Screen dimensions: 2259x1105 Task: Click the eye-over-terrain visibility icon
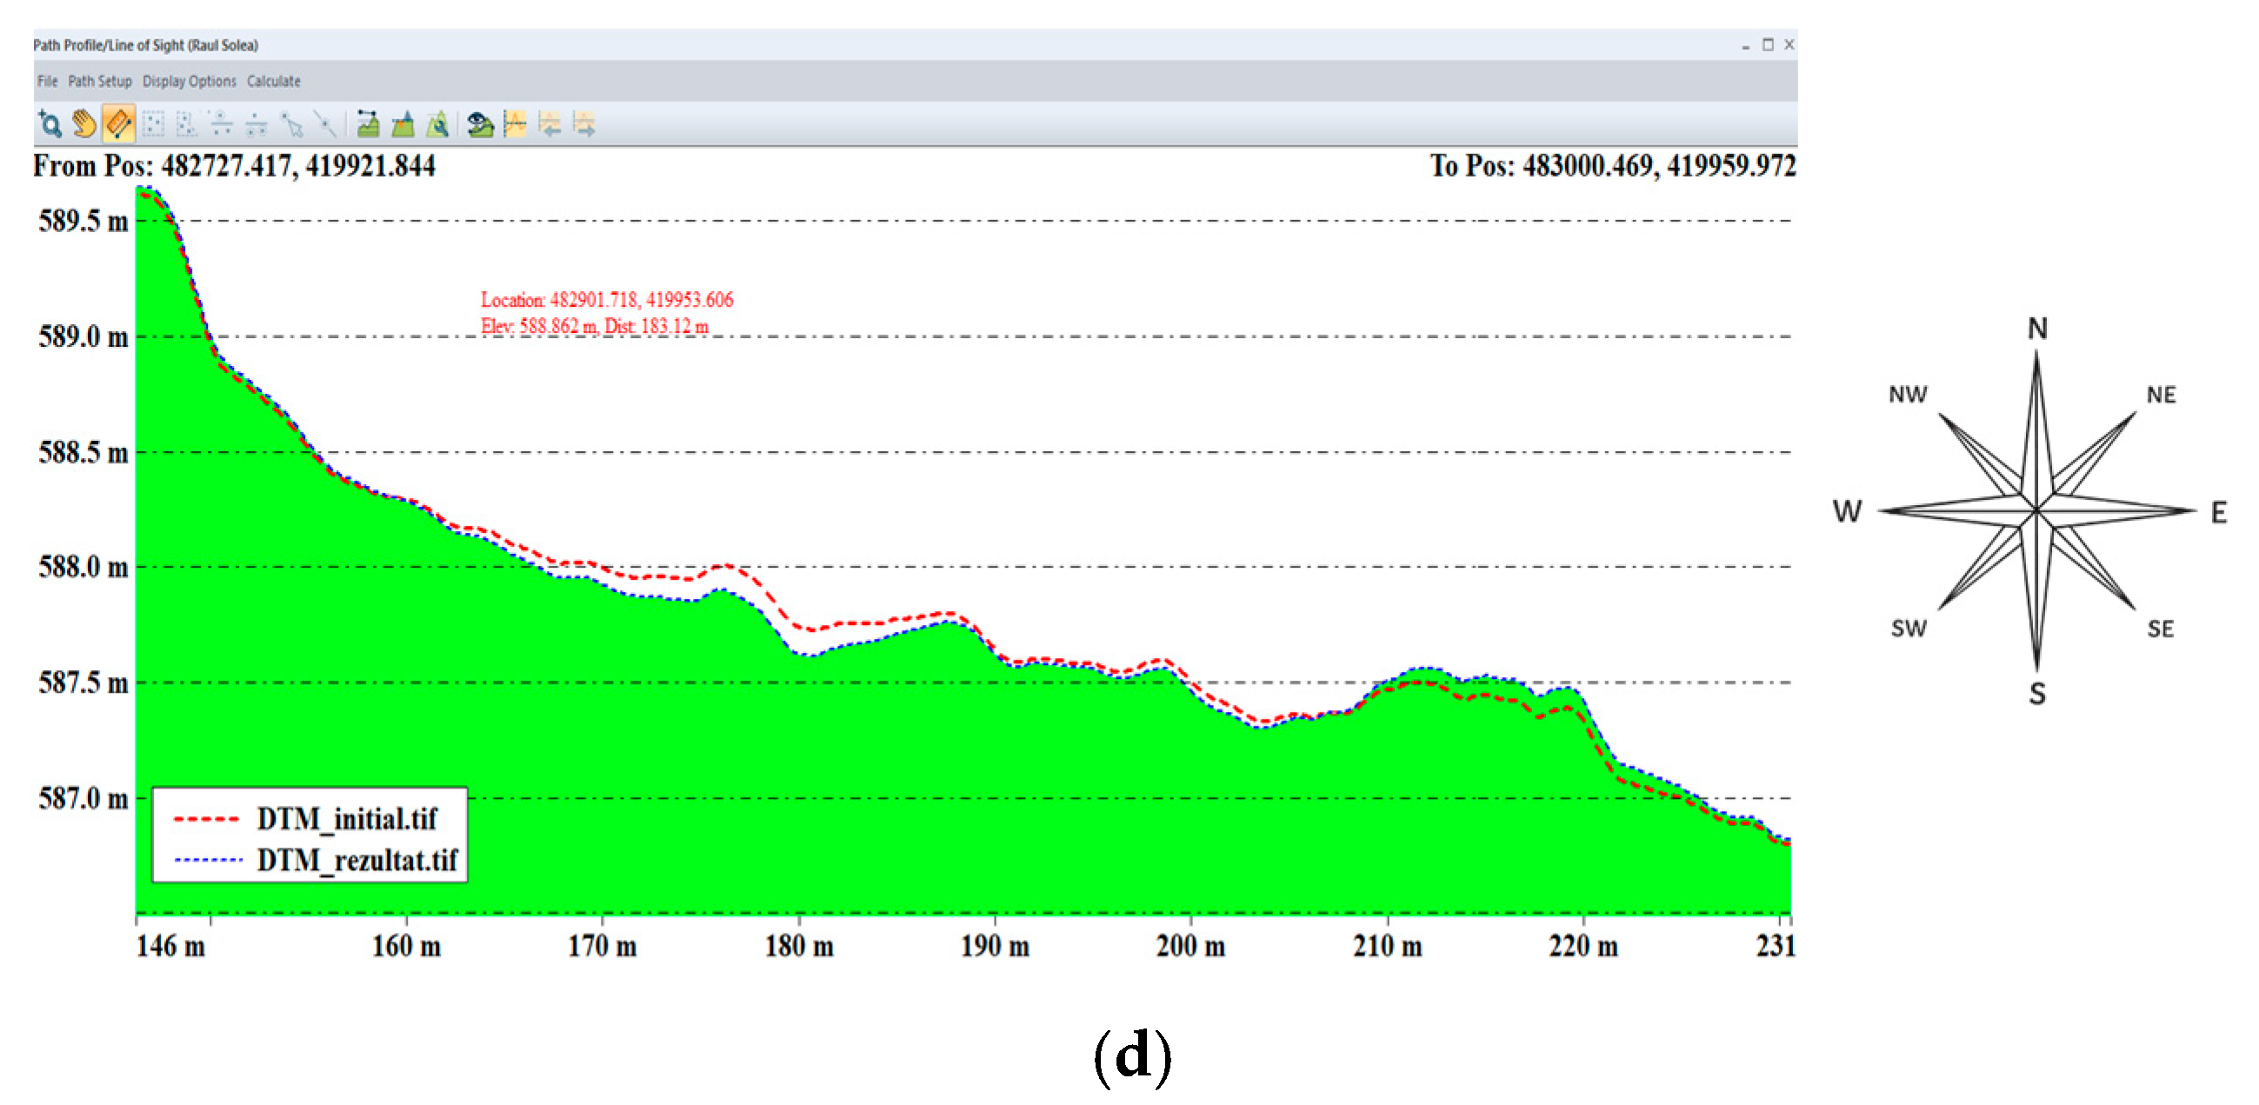tap(480, 124)
